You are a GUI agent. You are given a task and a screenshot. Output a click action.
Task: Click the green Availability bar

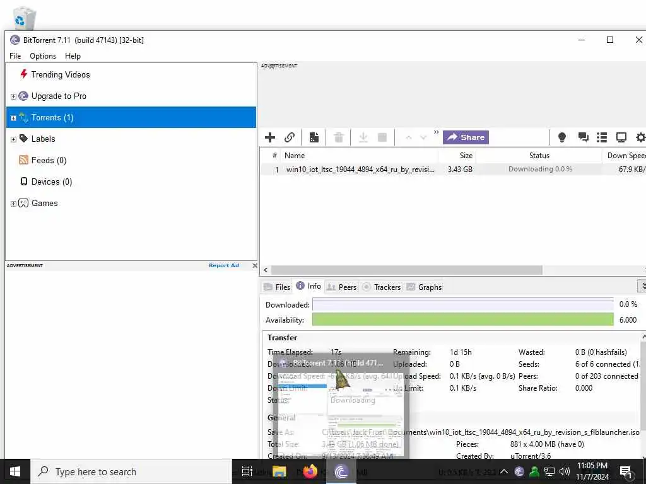pyautogui.click(x=462, y=320)
